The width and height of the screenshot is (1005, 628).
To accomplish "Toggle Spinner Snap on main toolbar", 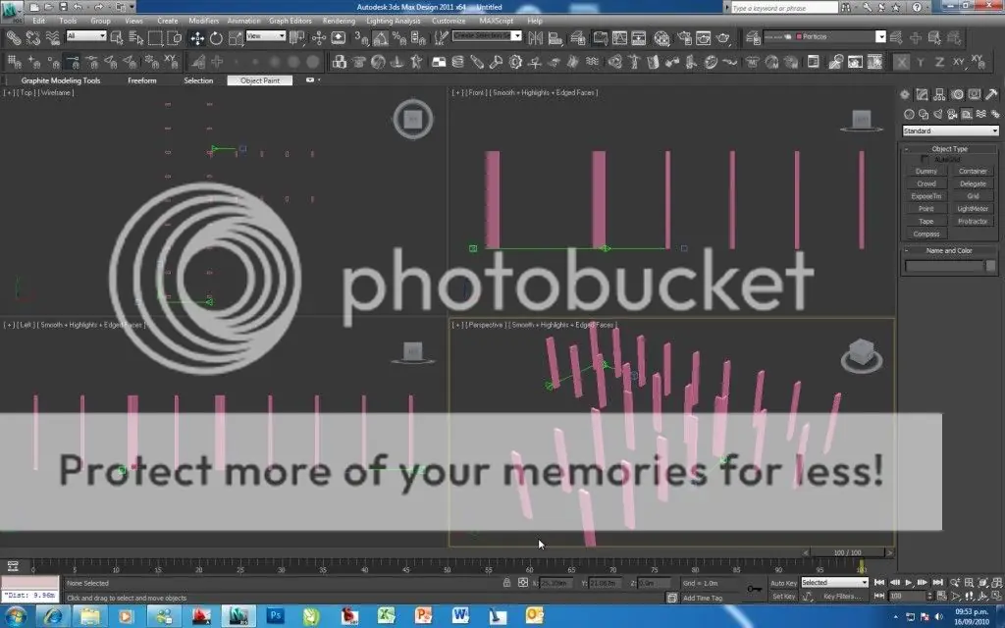I will pos(418,38).
